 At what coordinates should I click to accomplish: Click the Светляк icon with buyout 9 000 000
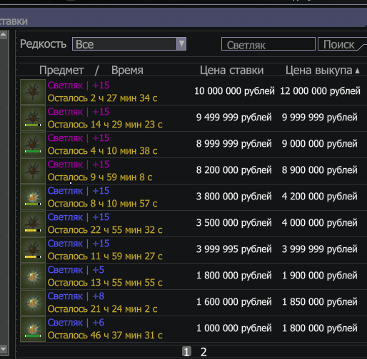pyautogui.click(x=33, y=145)
